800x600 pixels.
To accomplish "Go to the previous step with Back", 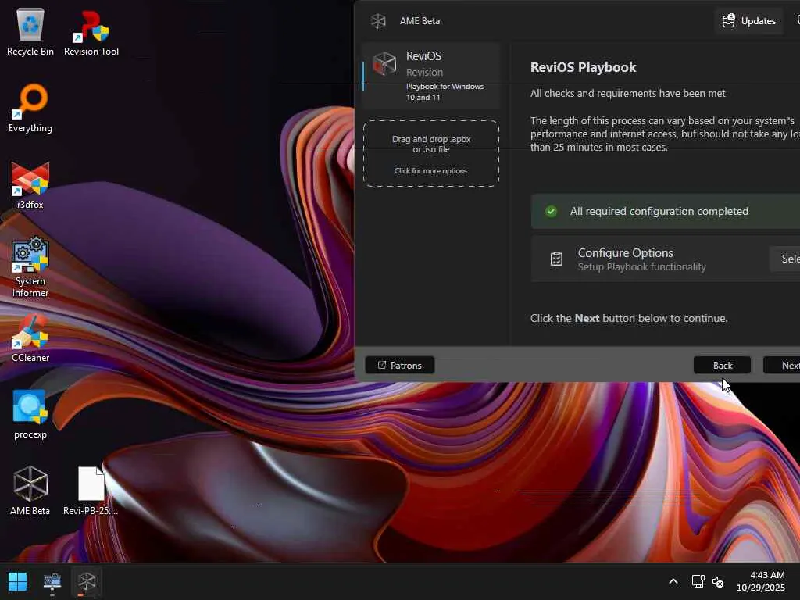I will pyautogui.click(x=722, y=366).
